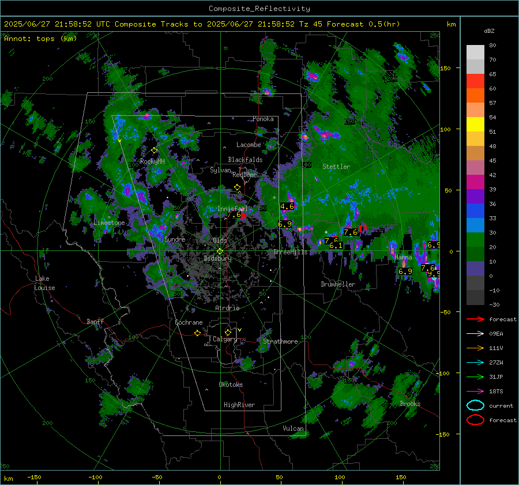Click the Stettler city label
The width and height of the screenshot is (519, 485).
336,167
